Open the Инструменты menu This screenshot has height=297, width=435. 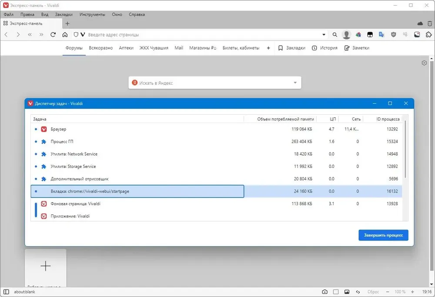[x=92, y=14]
